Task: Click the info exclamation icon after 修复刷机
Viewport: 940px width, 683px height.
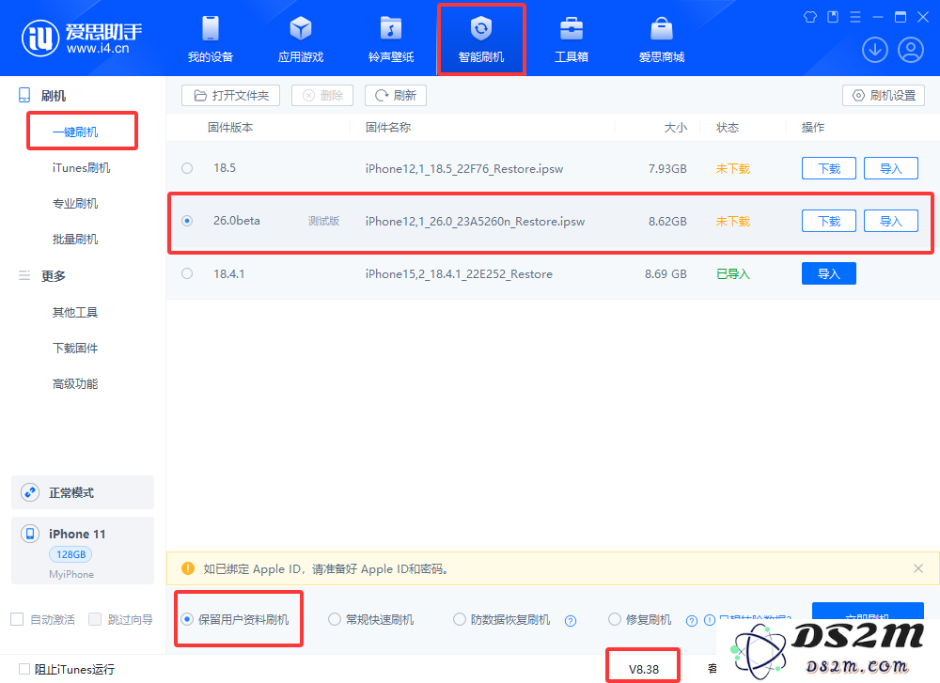Action: point(709,621)
